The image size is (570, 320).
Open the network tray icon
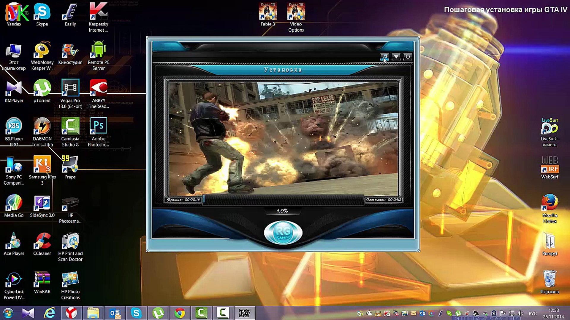(512, 313)
